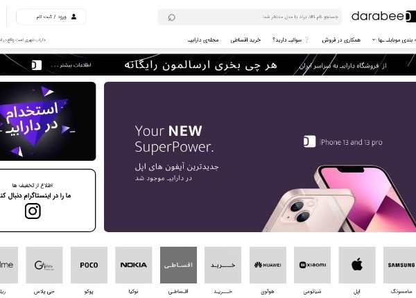Click the dark gray اقساطی tile
The width and height of the screenshot is (416, 298).
179,265
